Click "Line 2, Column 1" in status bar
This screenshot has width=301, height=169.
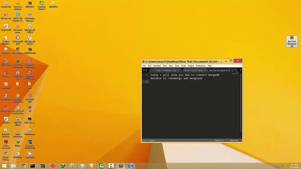coord(149,140)
